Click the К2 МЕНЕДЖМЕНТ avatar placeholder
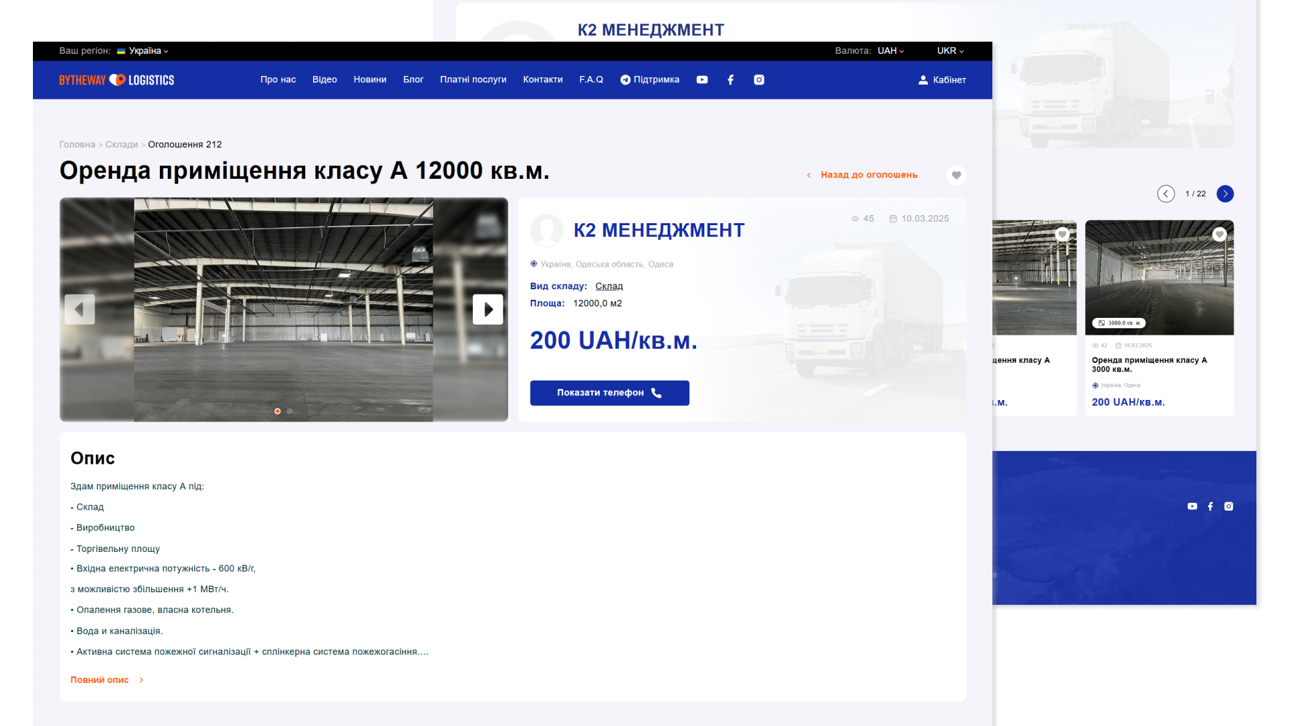 (547, 231)
